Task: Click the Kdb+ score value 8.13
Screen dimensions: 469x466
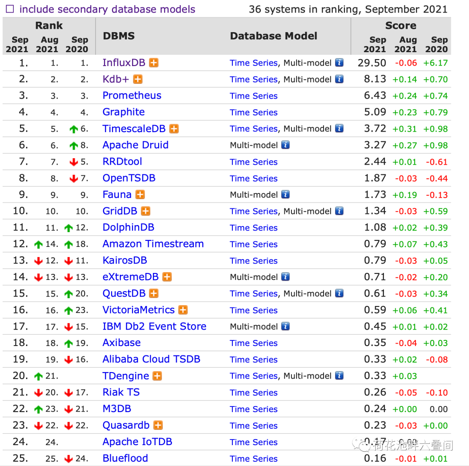Action: (375, 79)
